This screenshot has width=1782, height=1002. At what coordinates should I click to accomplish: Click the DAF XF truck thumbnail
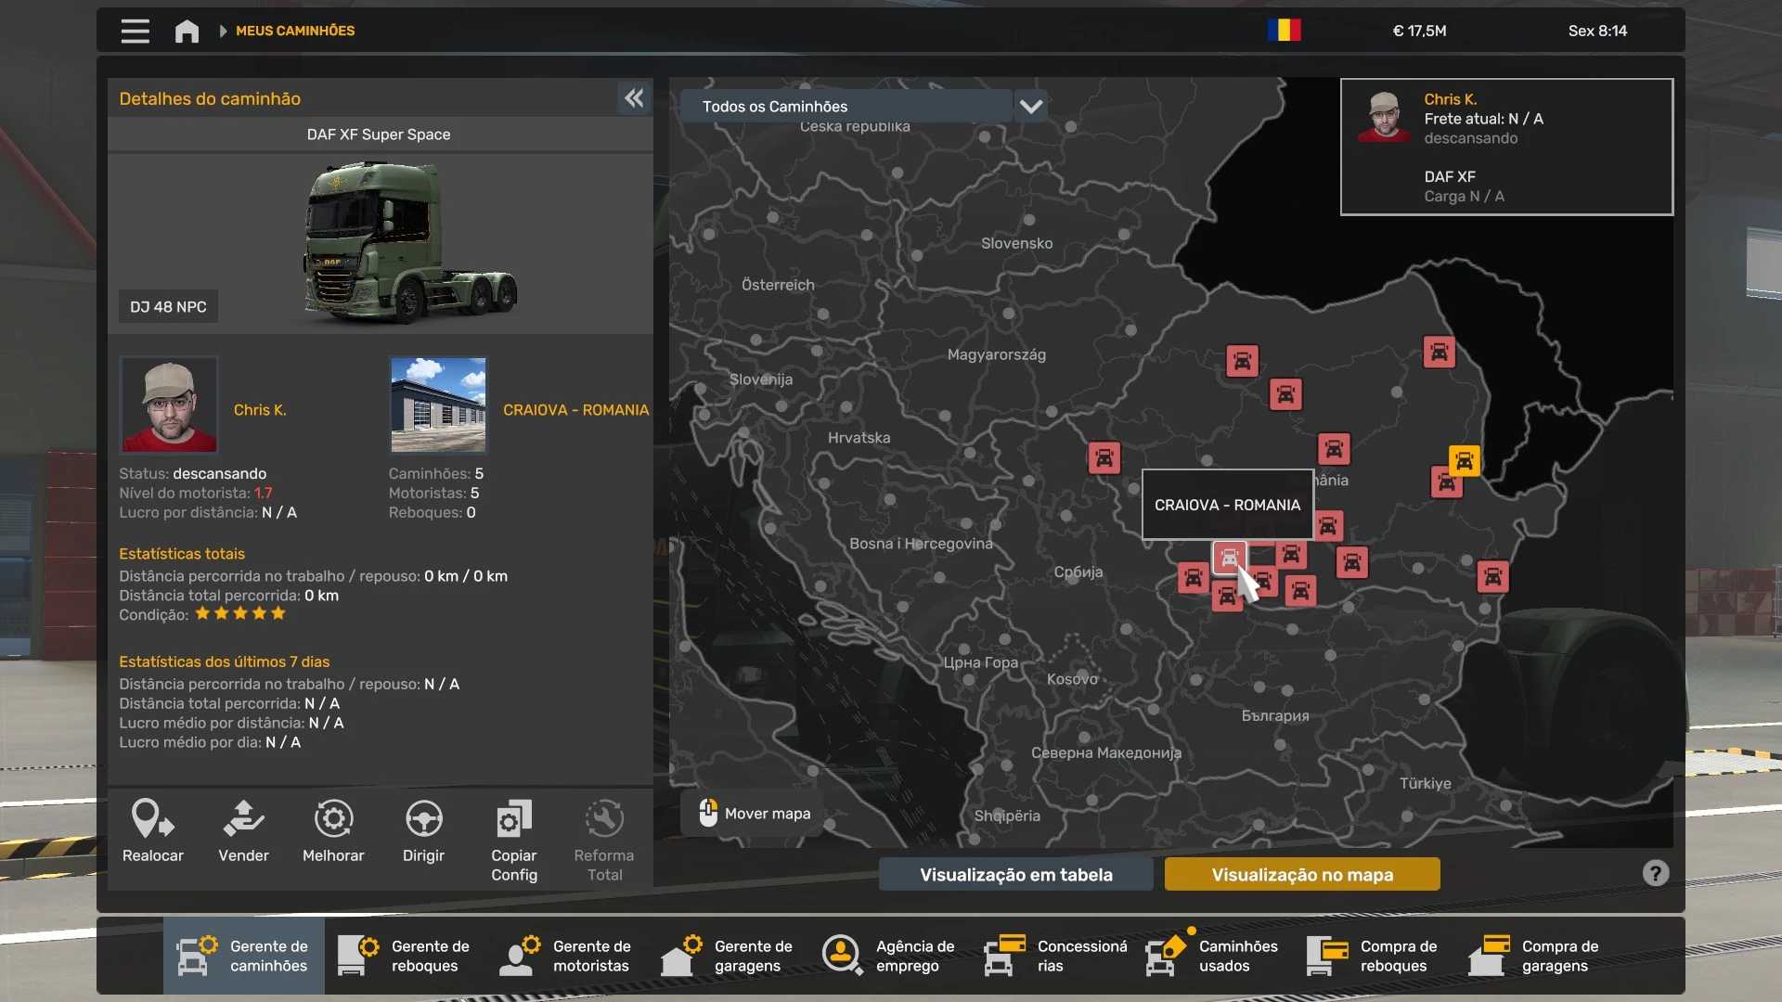click(x=408, y=243)
